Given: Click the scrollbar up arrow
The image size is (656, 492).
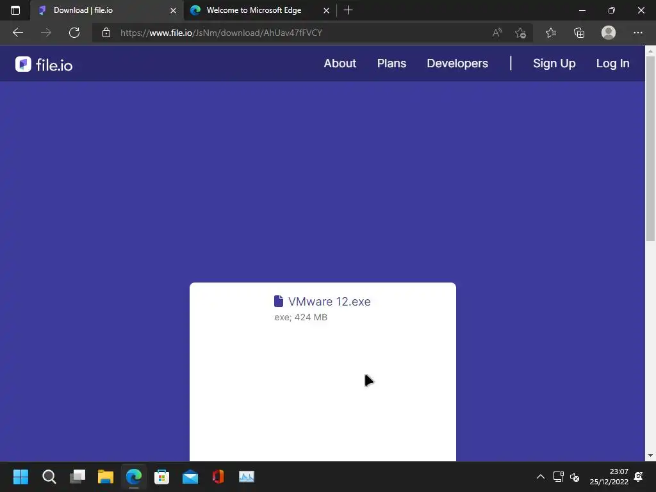Looking at the screenshot, I should click(650, 51).
